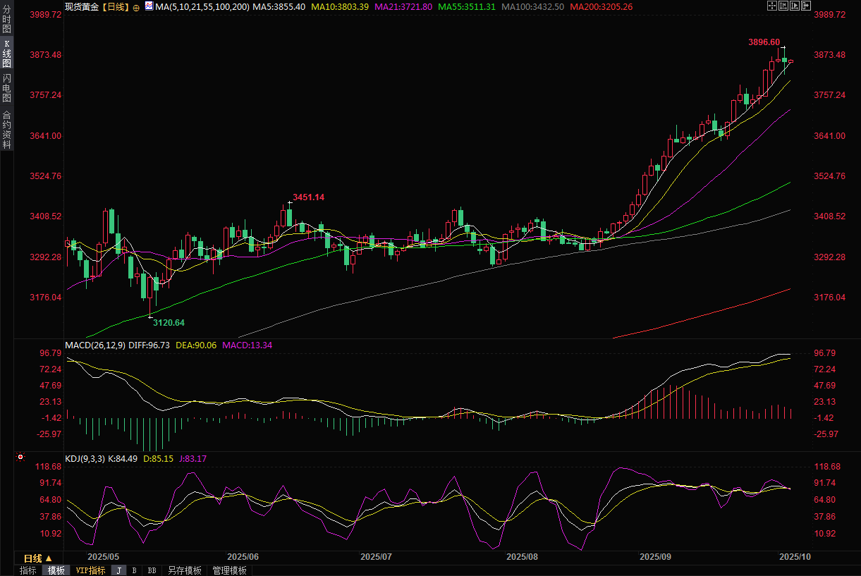Click the MA indicator chart icon
The width and height of the screenshot is (861, 576).
[x=149, y=6]
